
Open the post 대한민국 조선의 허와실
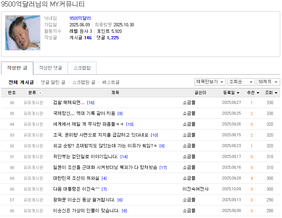(76, 178)
